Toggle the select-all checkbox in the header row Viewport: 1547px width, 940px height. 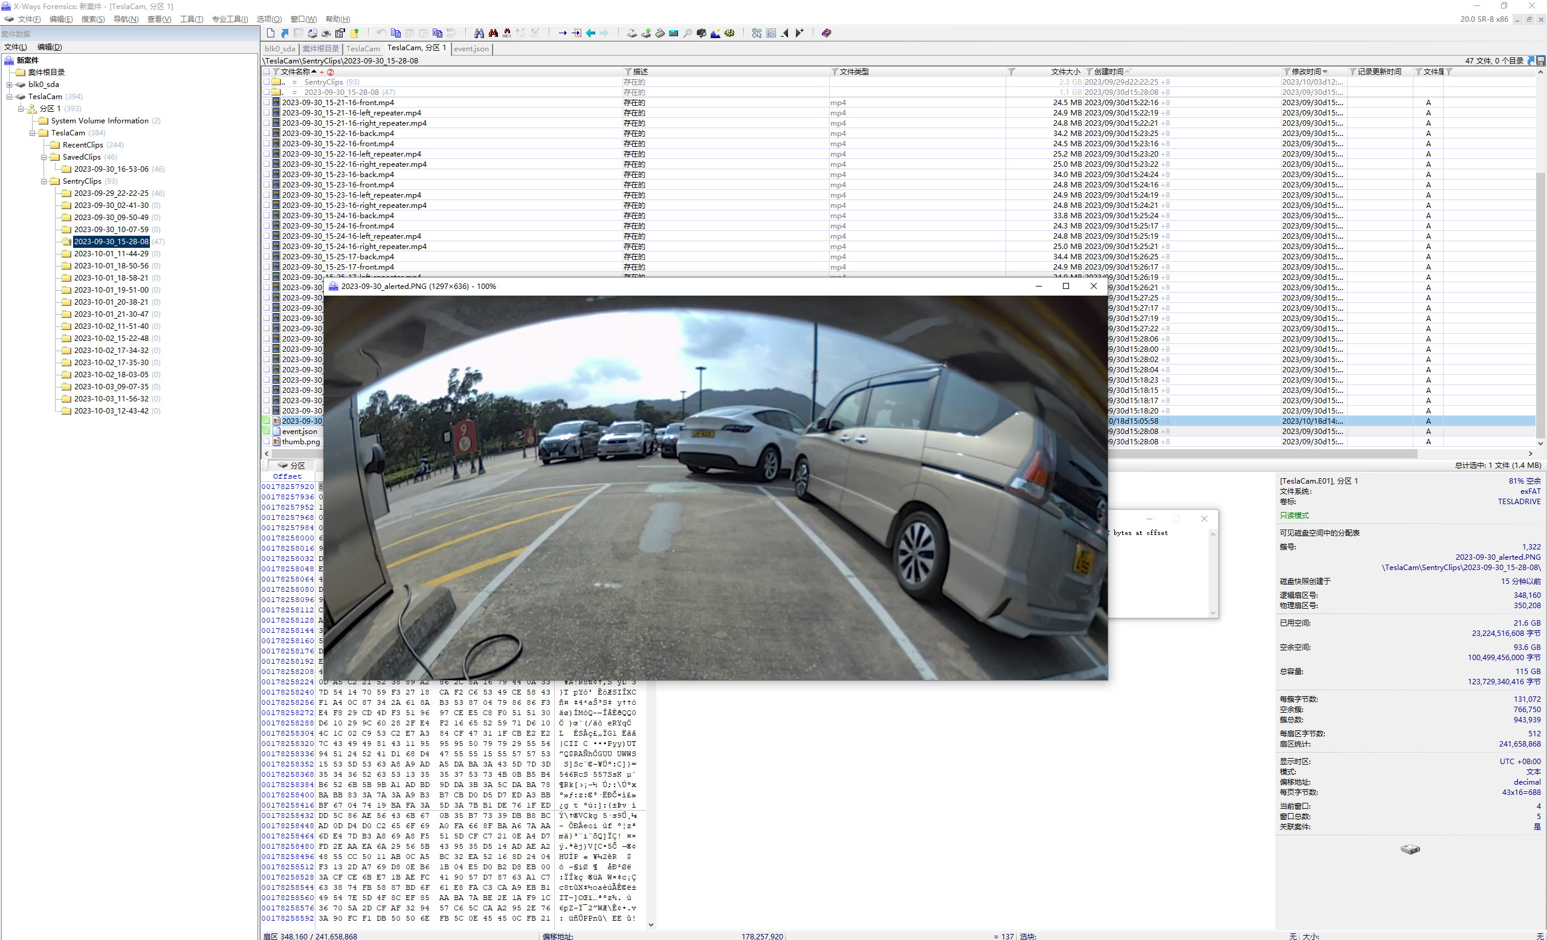coord(267,71)
